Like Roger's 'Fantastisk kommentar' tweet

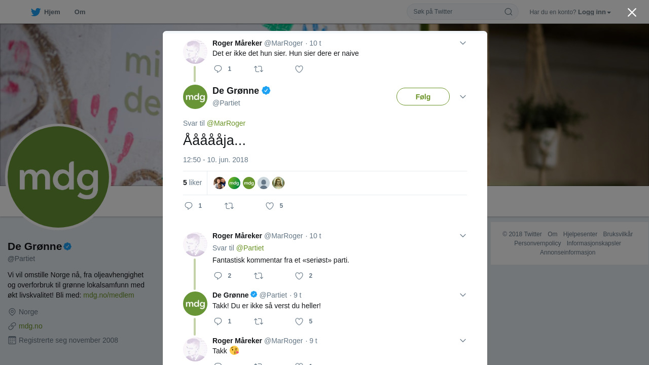coord(299,276)
